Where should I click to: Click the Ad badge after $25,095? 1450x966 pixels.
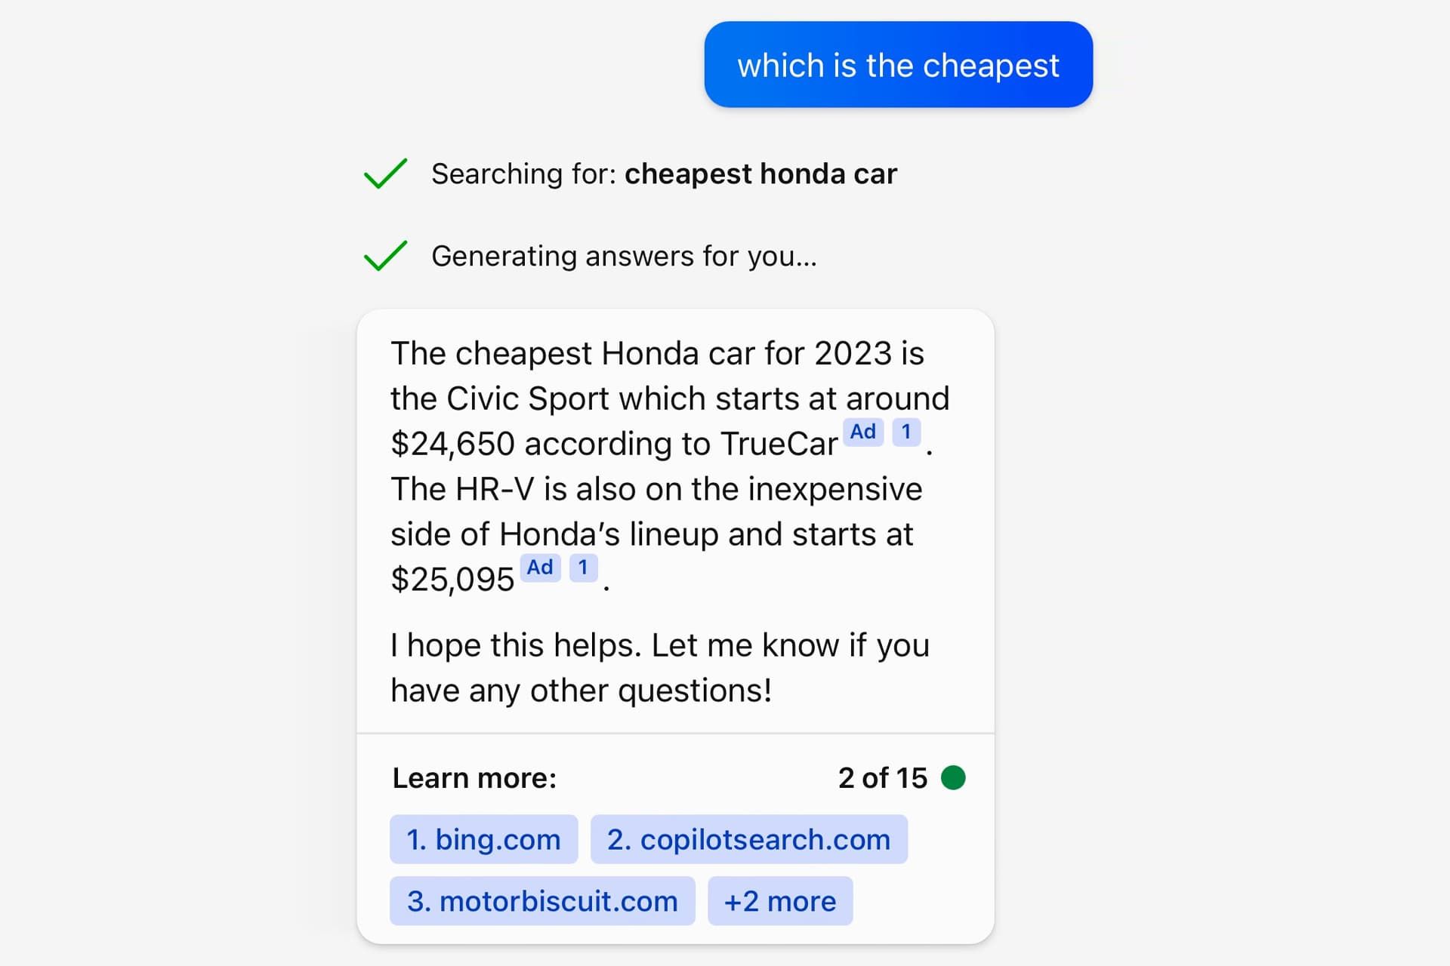tap(540, 568)
